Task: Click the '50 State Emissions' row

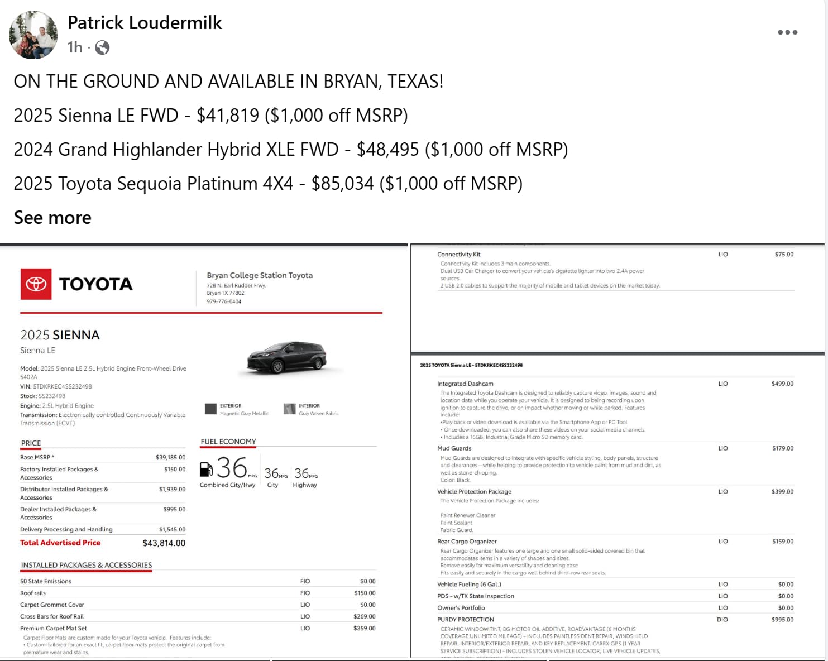Action: [198, 581]
